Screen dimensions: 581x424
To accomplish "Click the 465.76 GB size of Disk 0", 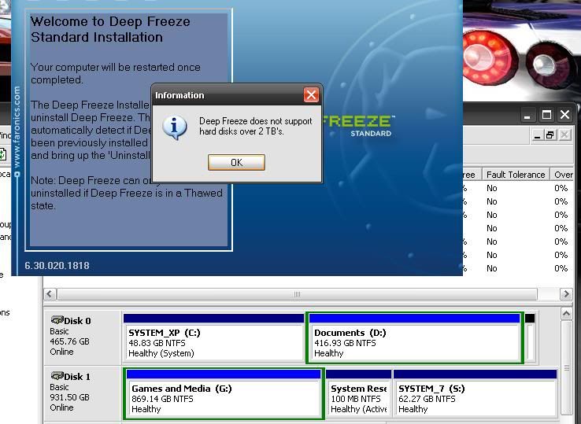I will (69, 341).
